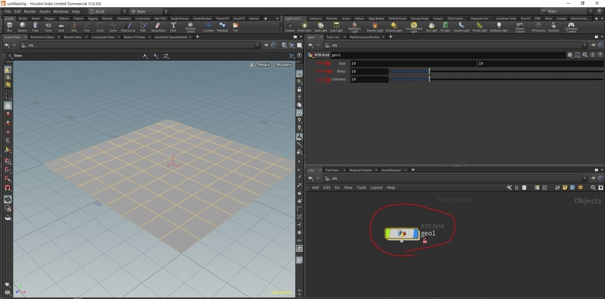Add Platonic Solids from shelf
605x299 pixels.
pos(191,27)
